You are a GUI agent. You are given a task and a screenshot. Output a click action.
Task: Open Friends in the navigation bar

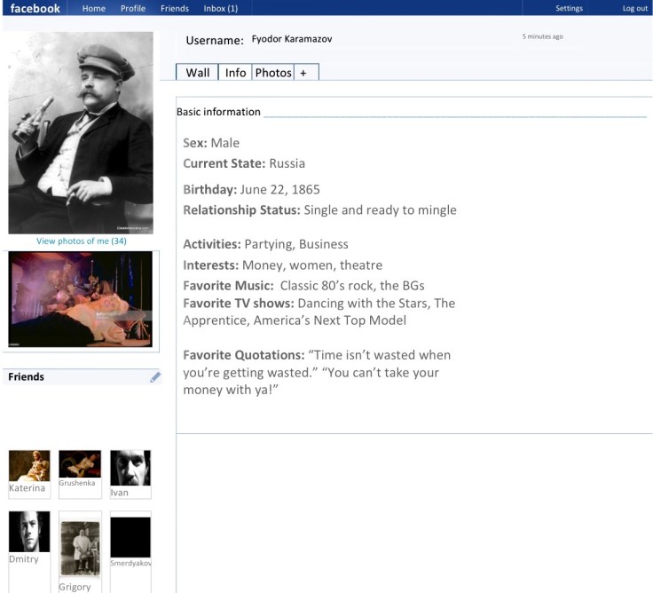(x=175, y=8)
